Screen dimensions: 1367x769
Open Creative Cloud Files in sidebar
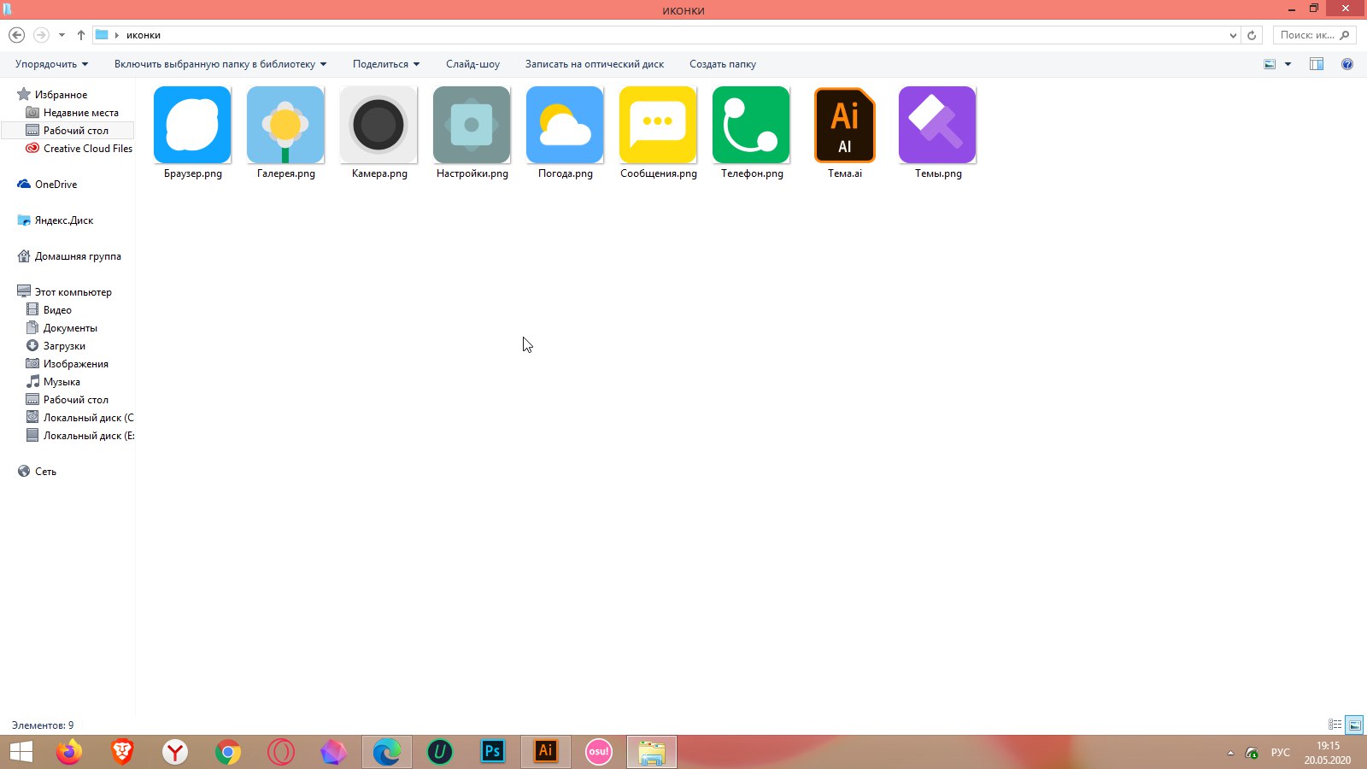[88, 149]
